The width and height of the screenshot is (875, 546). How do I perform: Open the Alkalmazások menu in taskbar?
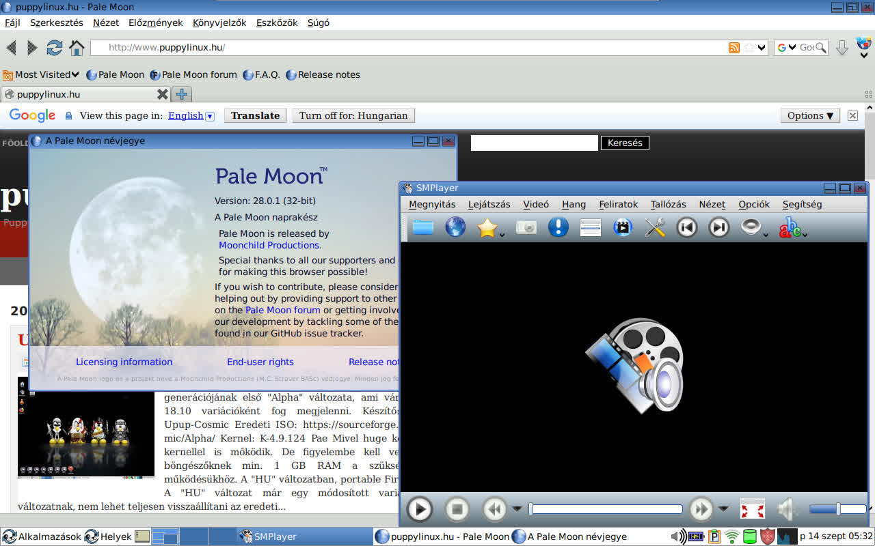click(42, 536)
